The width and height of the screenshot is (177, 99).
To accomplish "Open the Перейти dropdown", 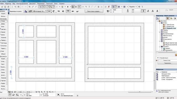I will [133, 7].
